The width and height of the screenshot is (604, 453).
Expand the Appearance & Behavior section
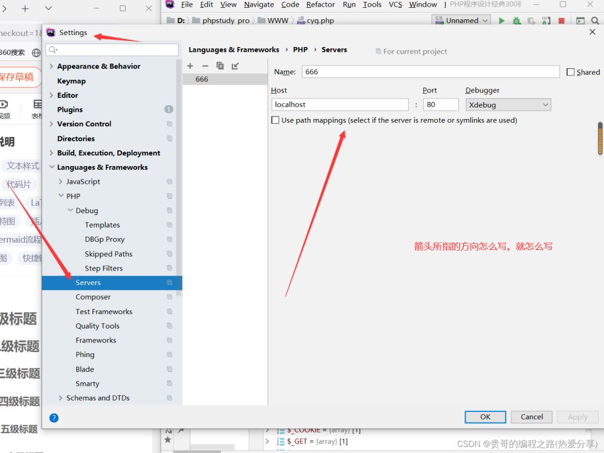click(51, 66)
